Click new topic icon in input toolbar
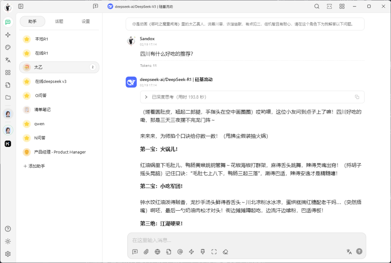 pyautogui.click(x=135, y=252)
